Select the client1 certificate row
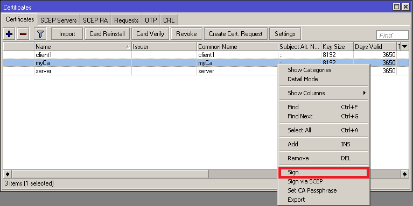Viewport: 413px width, 206px height. (x=206, y=55)
